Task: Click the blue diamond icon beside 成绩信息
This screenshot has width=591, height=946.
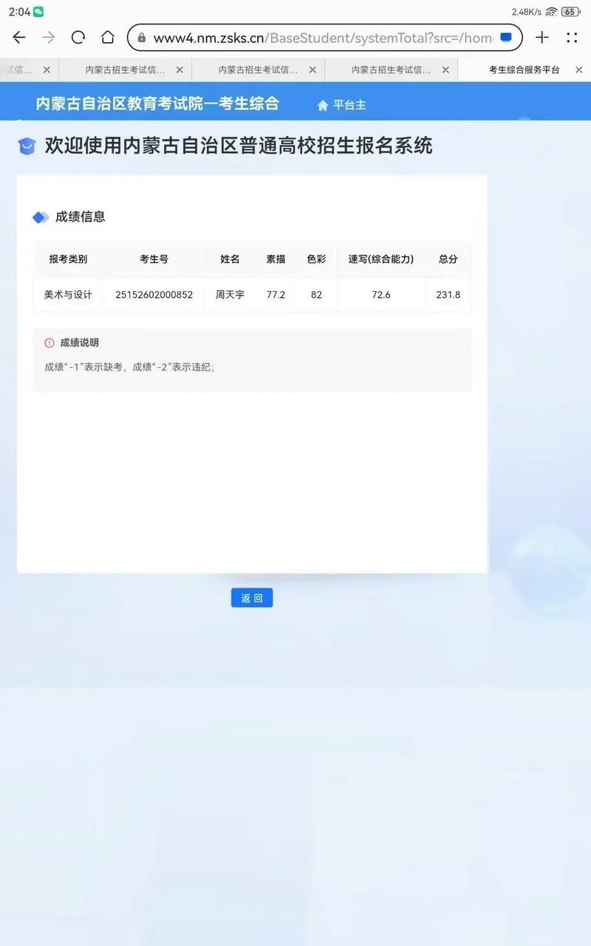Action: click(x=41, y=217)
